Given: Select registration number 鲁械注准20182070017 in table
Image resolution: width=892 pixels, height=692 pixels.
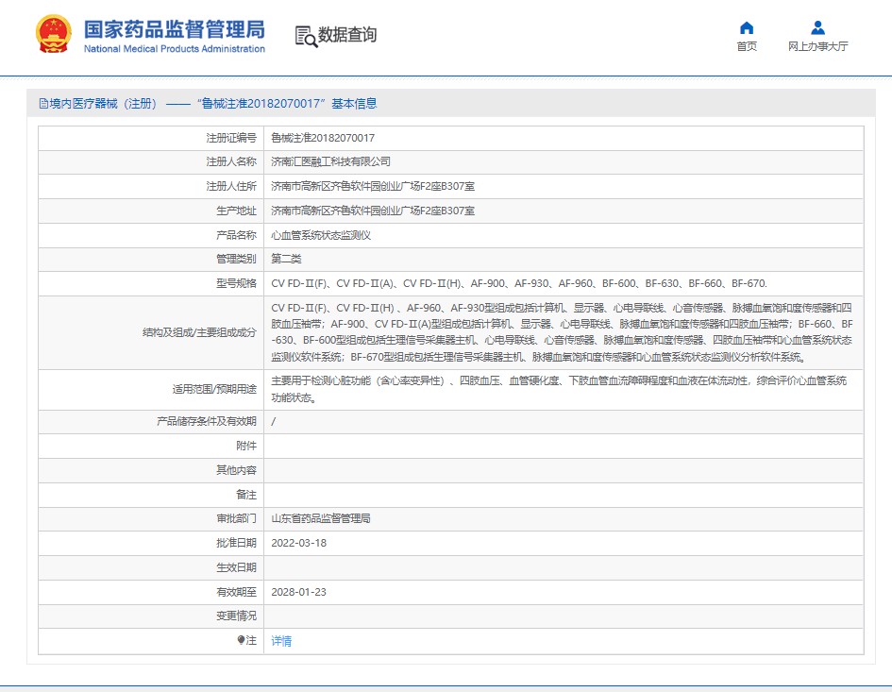Looking at the screenshot, I should (323, 138).
